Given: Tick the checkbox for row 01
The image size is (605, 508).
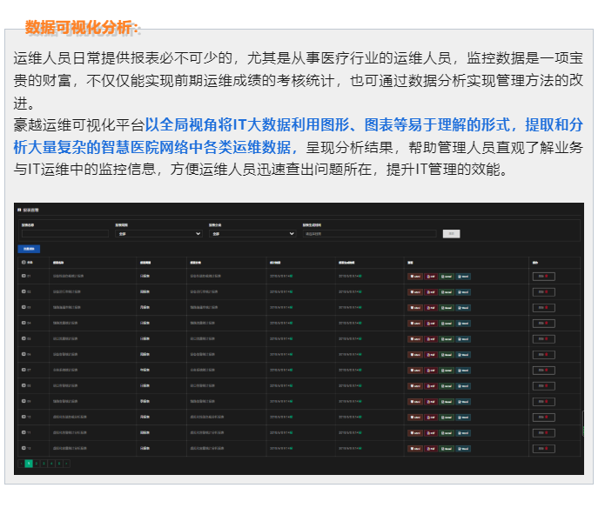Looking at the screenshot, I should [24, 276].
